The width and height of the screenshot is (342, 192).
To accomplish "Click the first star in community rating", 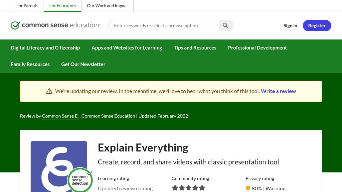I will pyautogui.click(x=175, y=188).
